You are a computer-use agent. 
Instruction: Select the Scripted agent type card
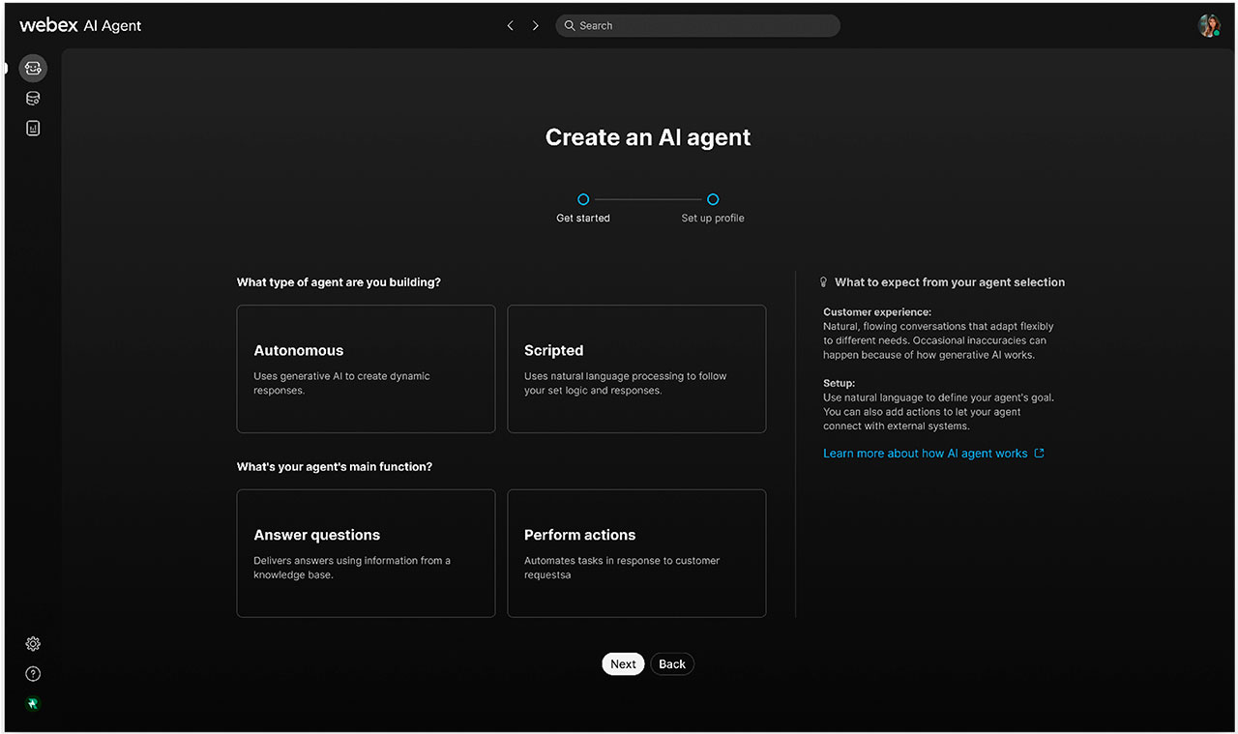pos(636,369)
